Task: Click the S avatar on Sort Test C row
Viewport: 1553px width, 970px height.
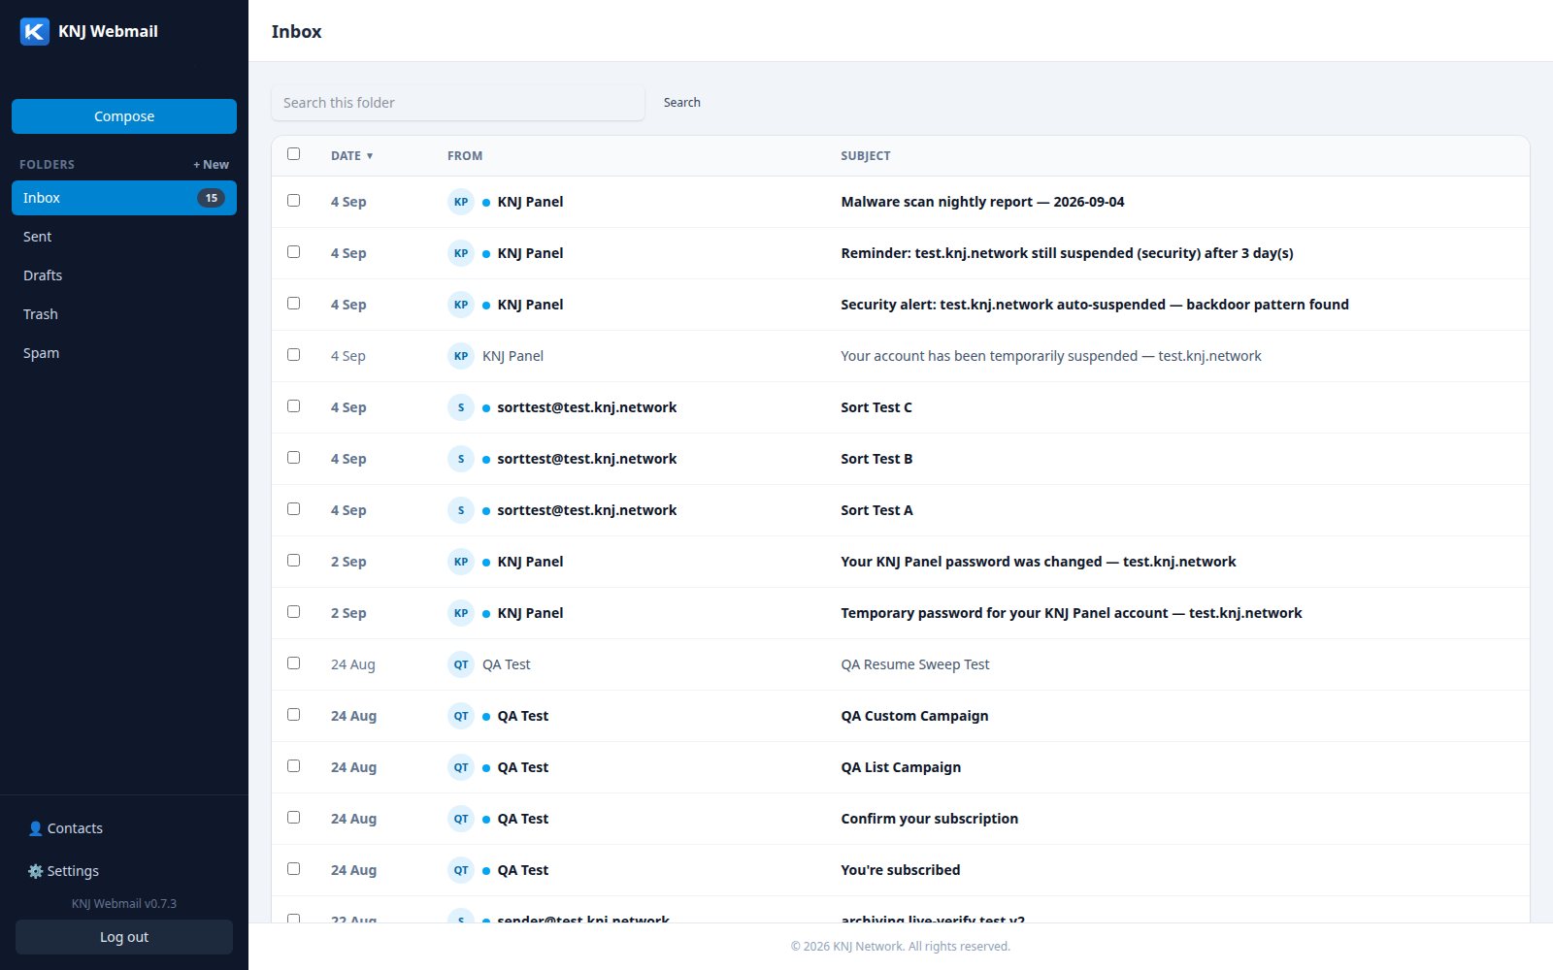Action: [461, 407]
